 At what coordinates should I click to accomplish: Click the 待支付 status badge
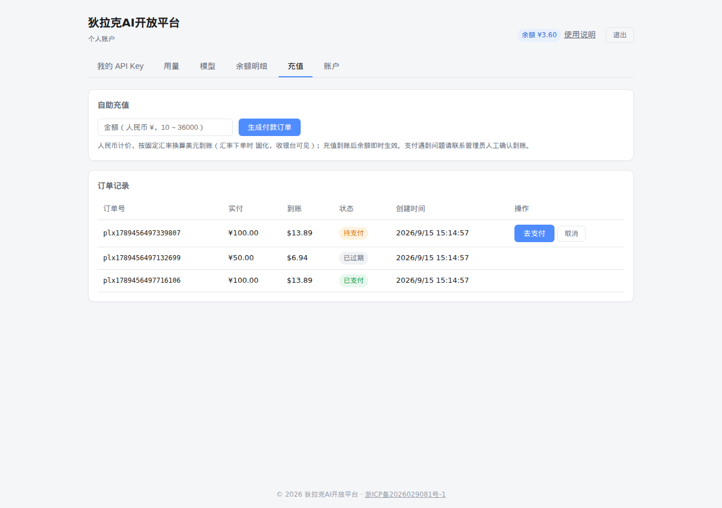(354, 233)
